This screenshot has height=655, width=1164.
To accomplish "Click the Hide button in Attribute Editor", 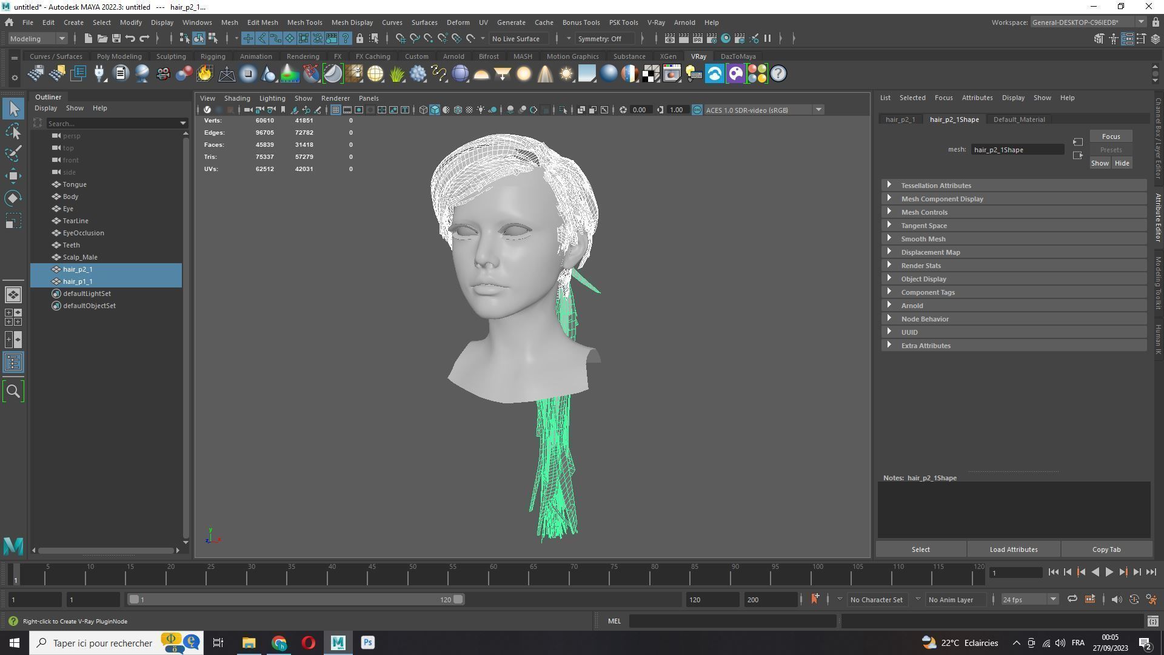I will [1122, 163].
